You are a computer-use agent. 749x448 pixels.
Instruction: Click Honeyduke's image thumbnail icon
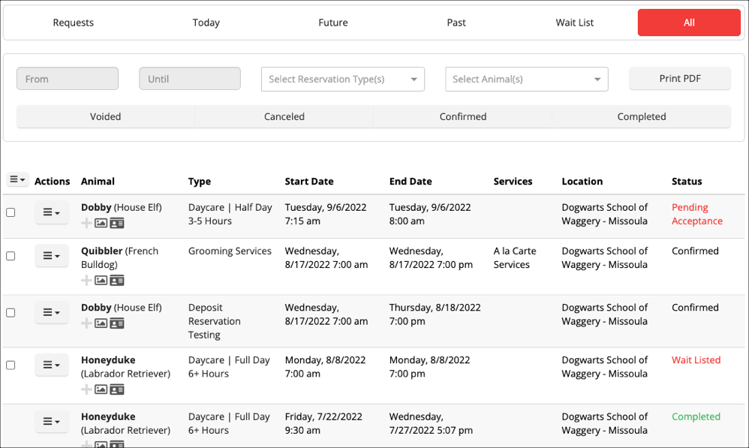click(100, 389)
